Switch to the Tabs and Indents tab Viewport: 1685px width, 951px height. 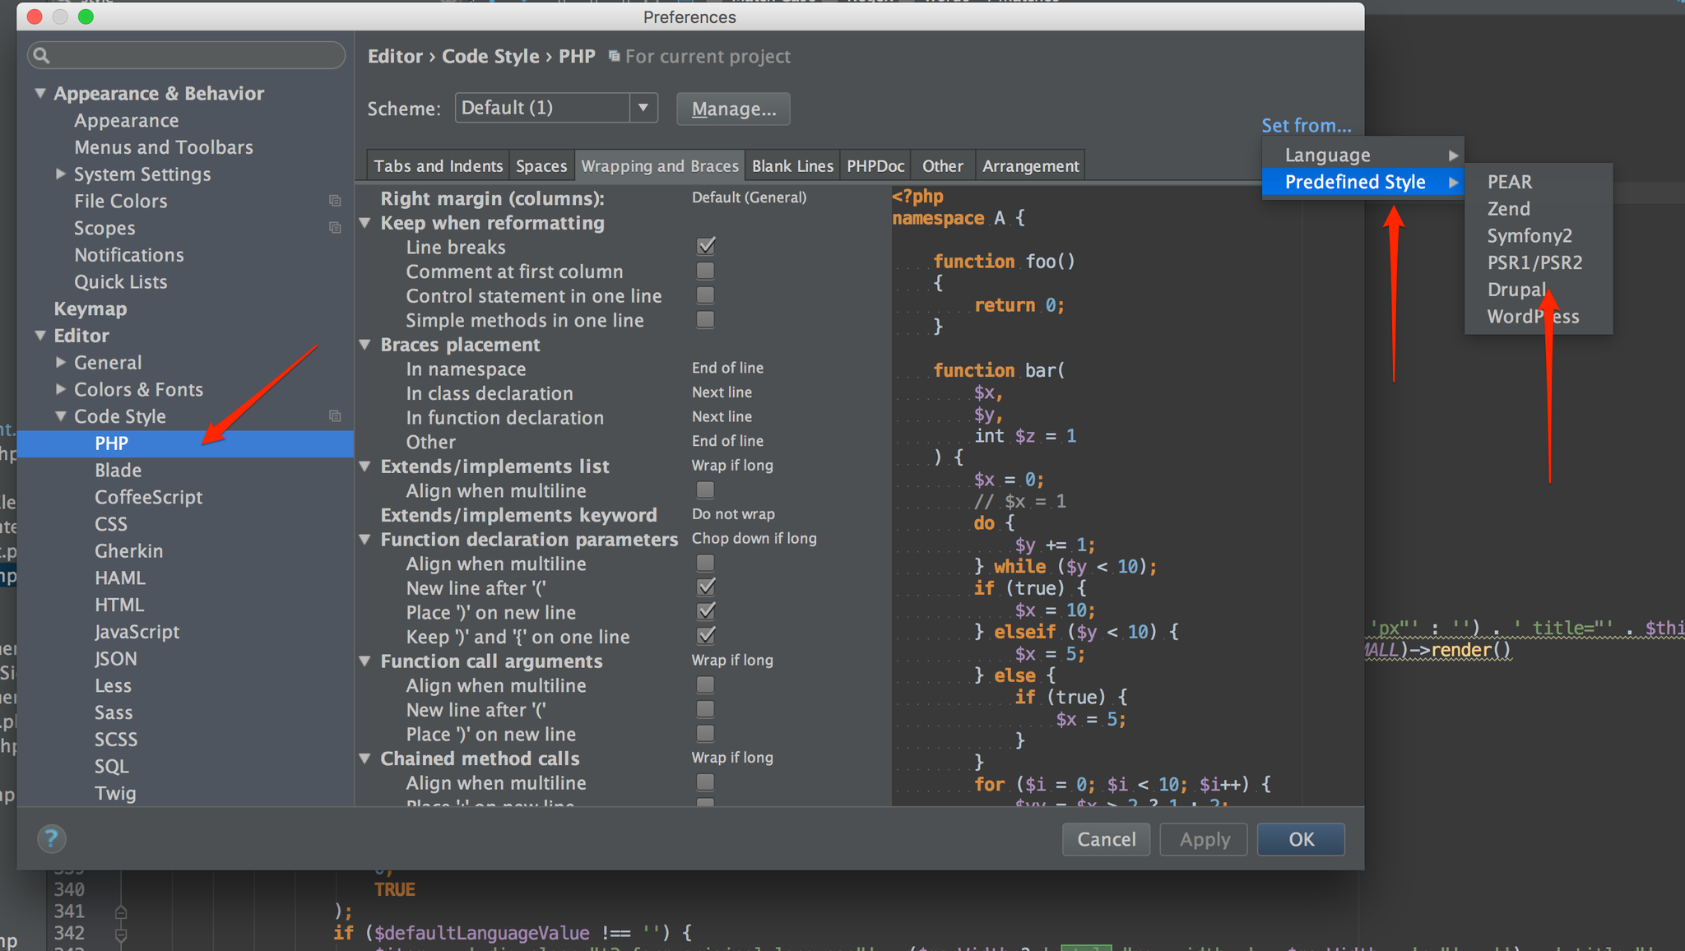click(x=438, y=166)
